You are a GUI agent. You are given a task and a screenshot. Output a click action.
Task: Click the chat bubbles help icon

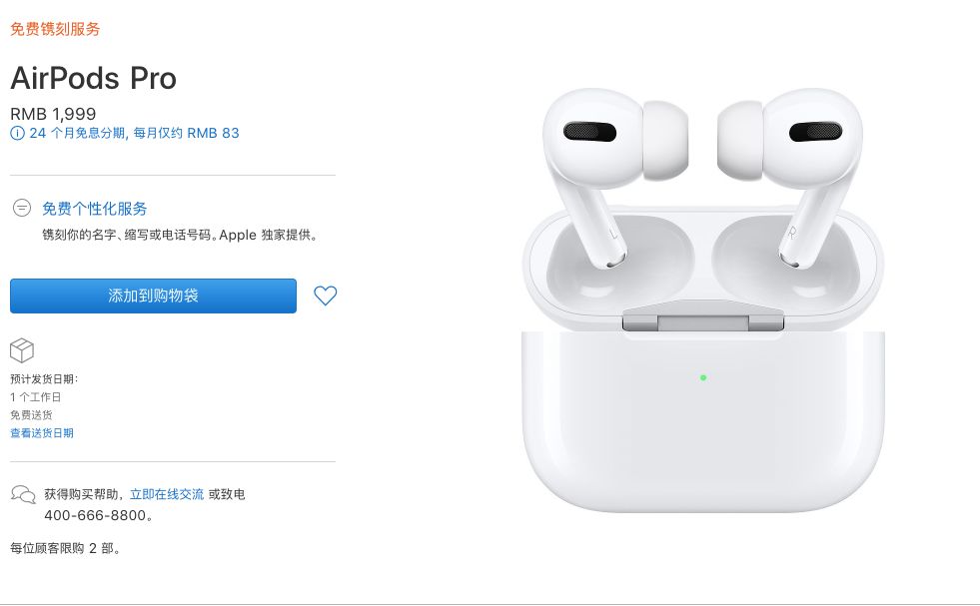(x=23, y=495)
